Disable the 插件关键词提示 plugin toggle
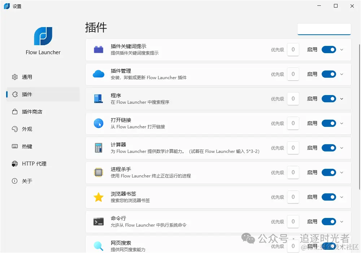The image size is (361, 253). (x=329, y=50)
